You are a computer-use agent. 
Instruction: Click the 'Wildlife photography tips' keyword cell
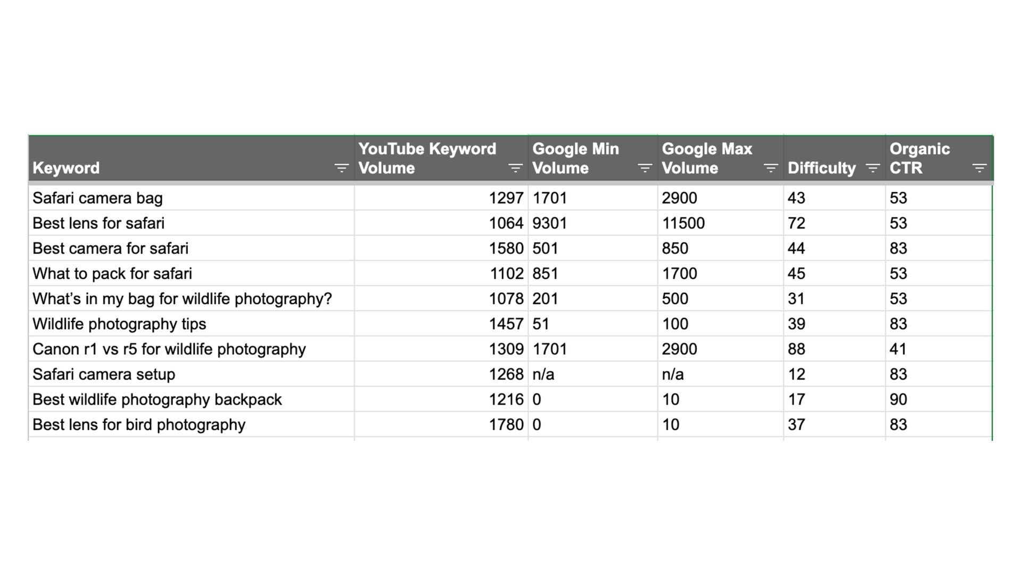(119, 324)
